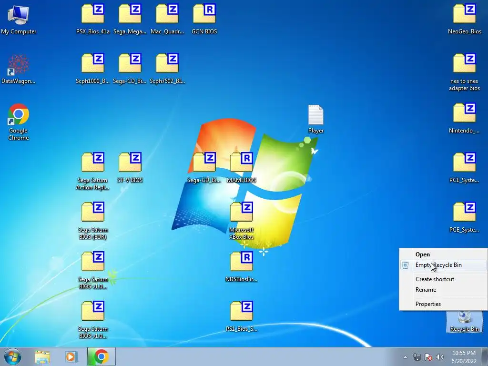Viewport: 488px width, 366px height.
Task: Select the Nintendo_ archive icon
Action: pos(464,119)
